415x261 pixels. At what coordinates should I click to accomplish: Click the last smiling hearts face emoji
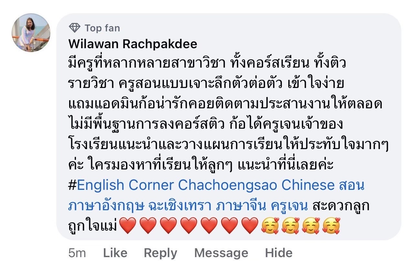point(331,225)
